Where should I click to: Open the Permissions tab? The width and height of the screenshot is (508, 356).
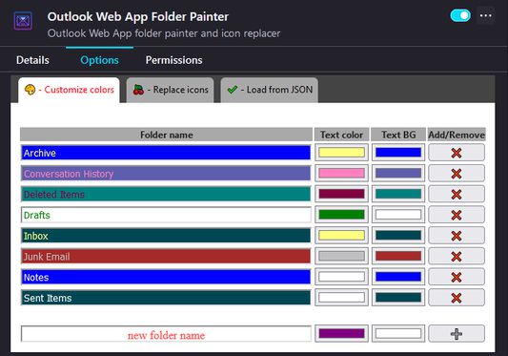(x=174, y=60)
